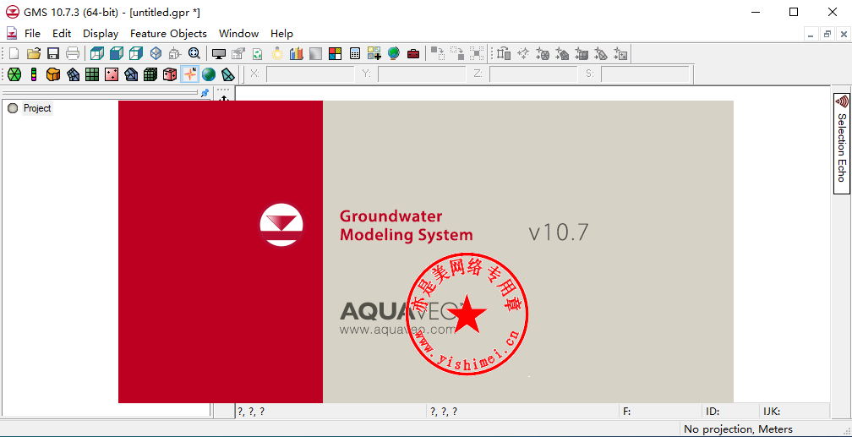Open the Edit menu

pos(62,34)
